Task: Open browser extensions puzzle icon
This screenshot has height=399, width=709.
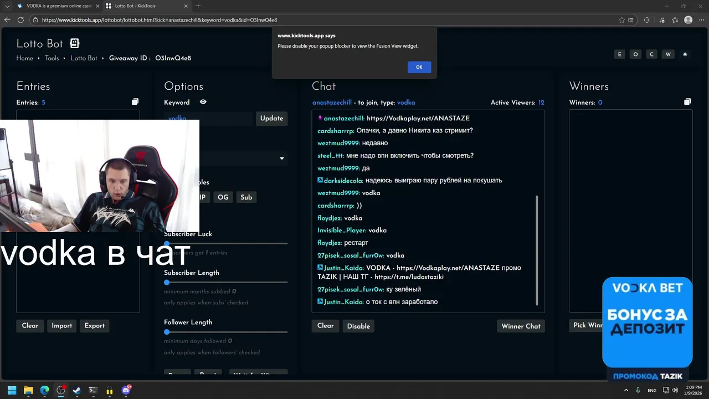Action: point(646,20)
